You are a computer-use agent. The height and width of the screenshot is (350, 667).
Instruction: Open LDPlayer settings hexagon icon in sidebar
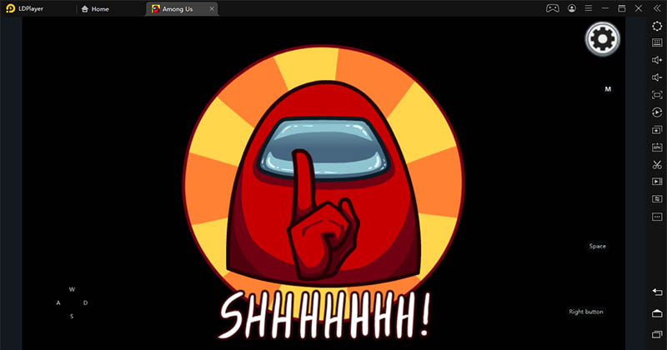(x=657, y=26)
